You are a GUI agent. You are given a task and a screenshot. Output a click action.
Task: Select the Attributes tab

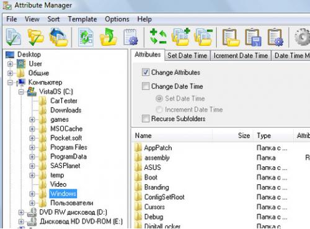click(148, 55)
